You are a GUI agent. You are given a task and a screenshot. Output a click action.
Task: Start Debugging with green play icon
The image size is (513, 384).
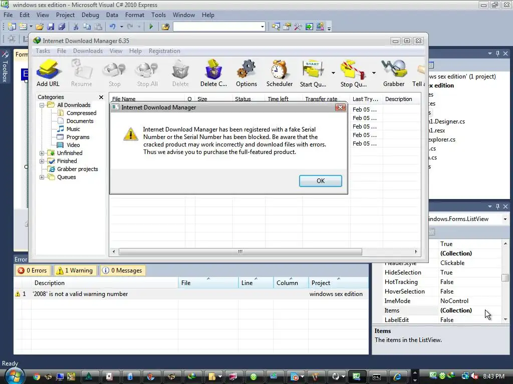coord(151,27)
